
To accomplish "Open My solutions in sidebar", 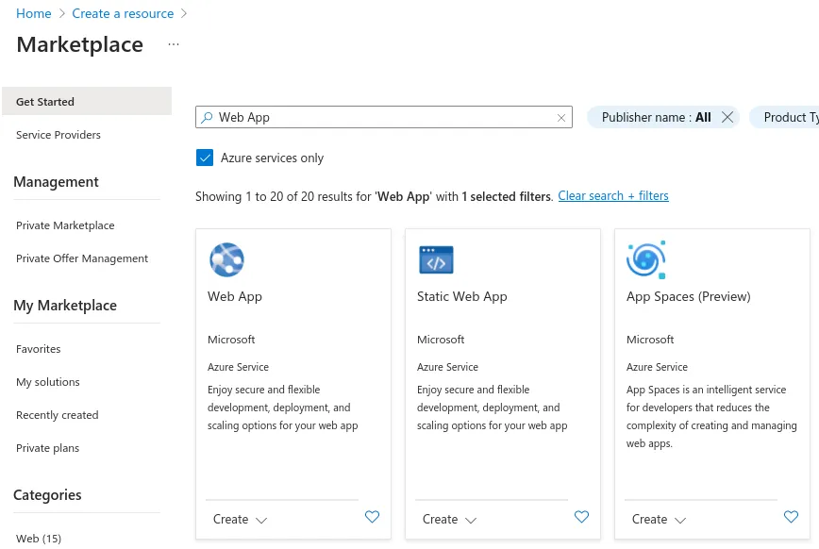I will [47, 382].
